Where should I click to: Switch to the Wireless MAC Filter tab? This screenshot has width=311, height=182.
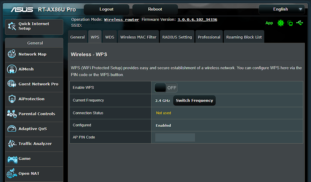pyautogui.click(x=138, y=37)
